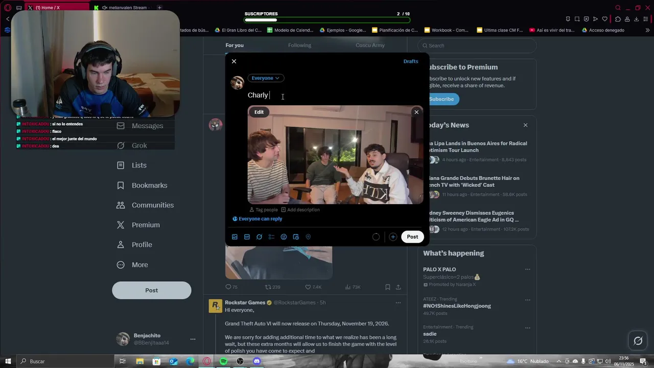Add media with the image icon in composer
Viewport: 654px width, 368px height.
coord(235,237)
